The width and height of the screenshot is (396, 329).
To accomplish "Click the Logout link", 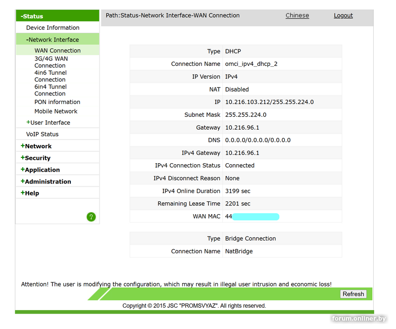I will pyautogui.click(x=343, y=15).
